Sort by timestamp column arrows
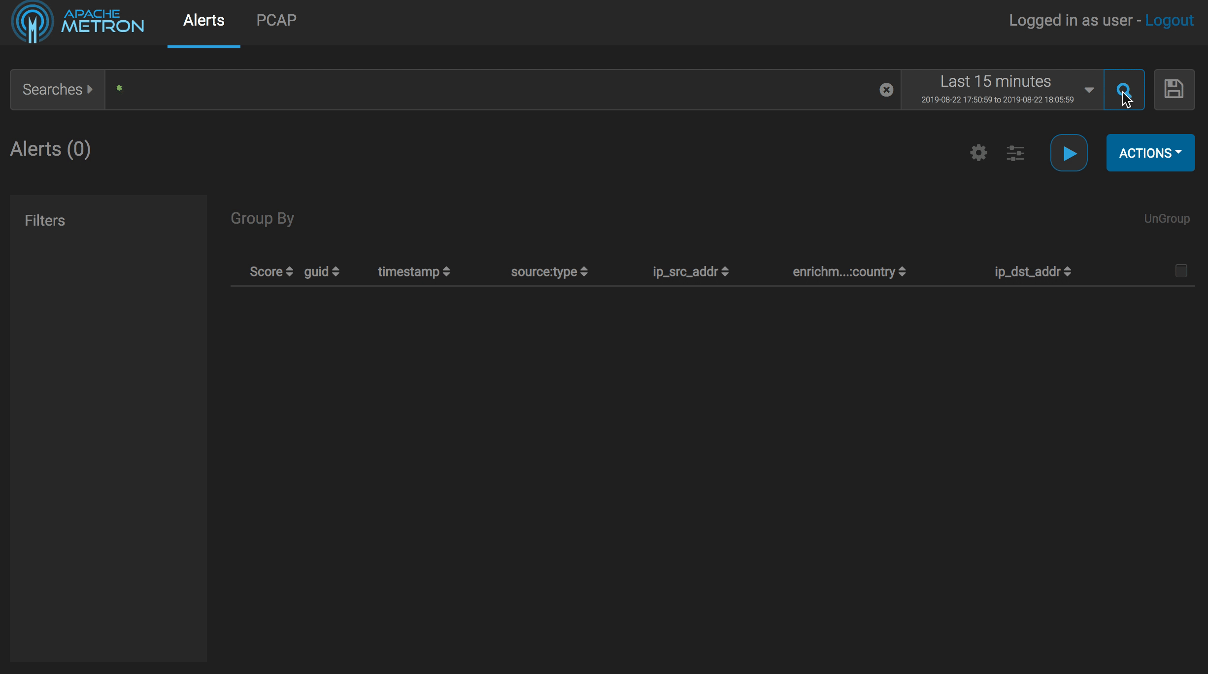Image resolution: width=1208 pixels, height=674 pixels. point(446,271)
